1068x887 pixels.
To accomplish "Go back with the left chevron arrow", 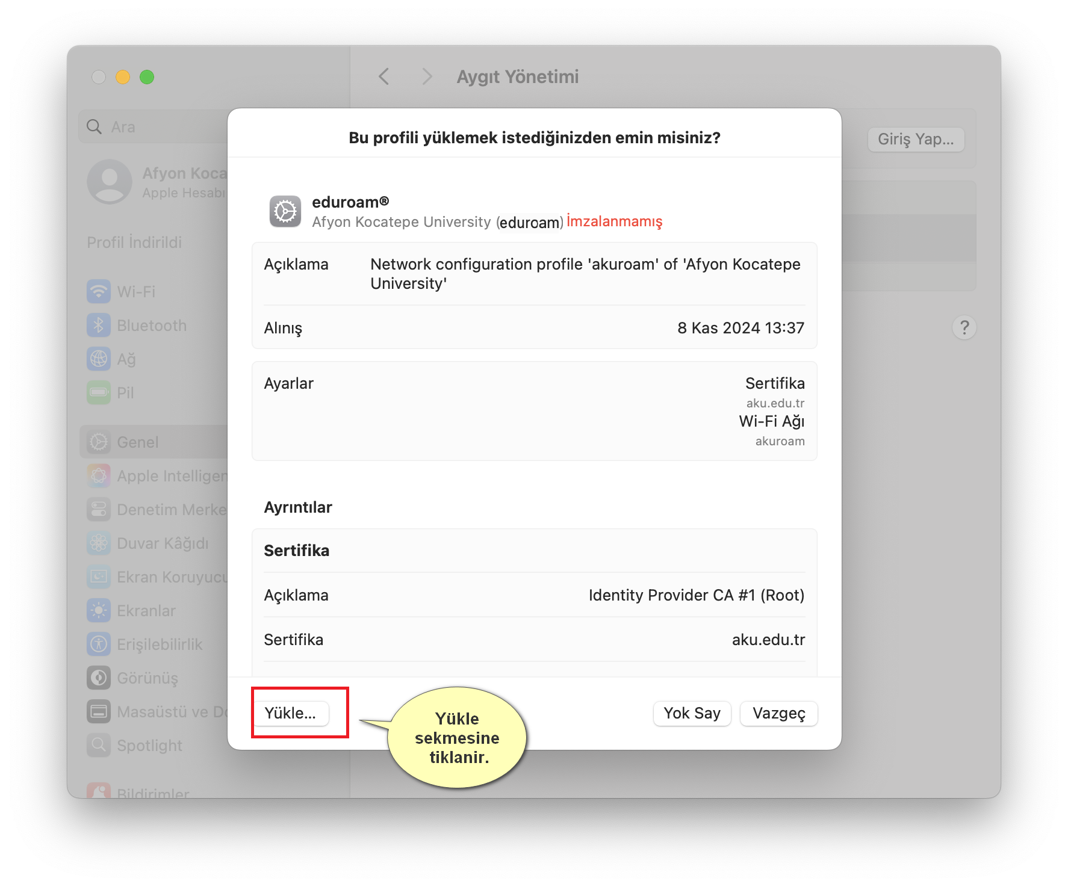I will click(x=384, y=76).
